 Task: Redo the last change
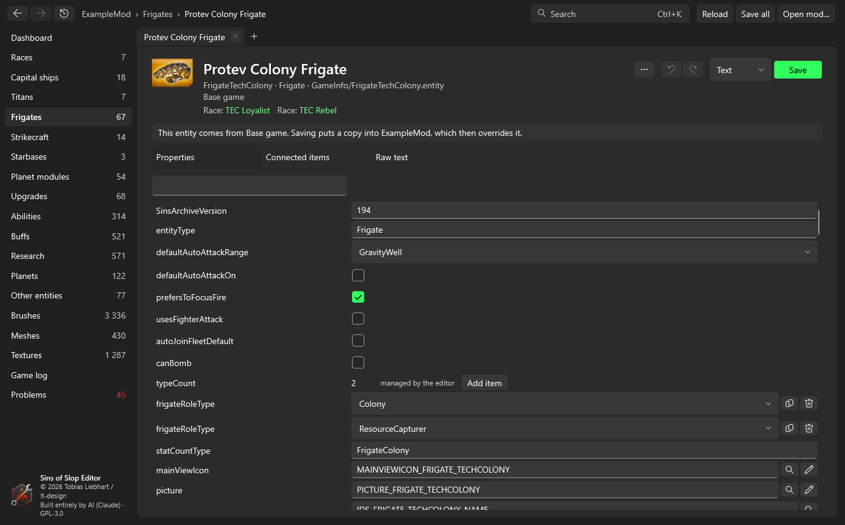coord(693,69)
